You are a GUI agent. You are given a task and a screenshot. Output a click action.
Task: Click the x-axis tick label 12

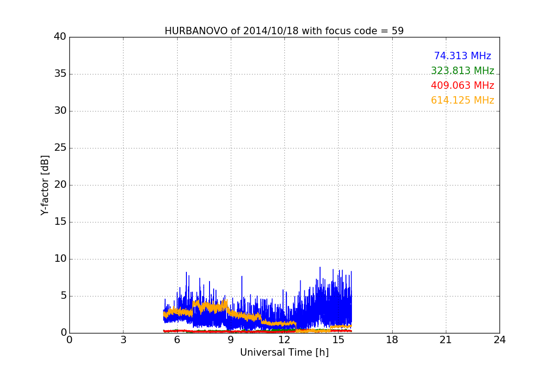point(284,339)
